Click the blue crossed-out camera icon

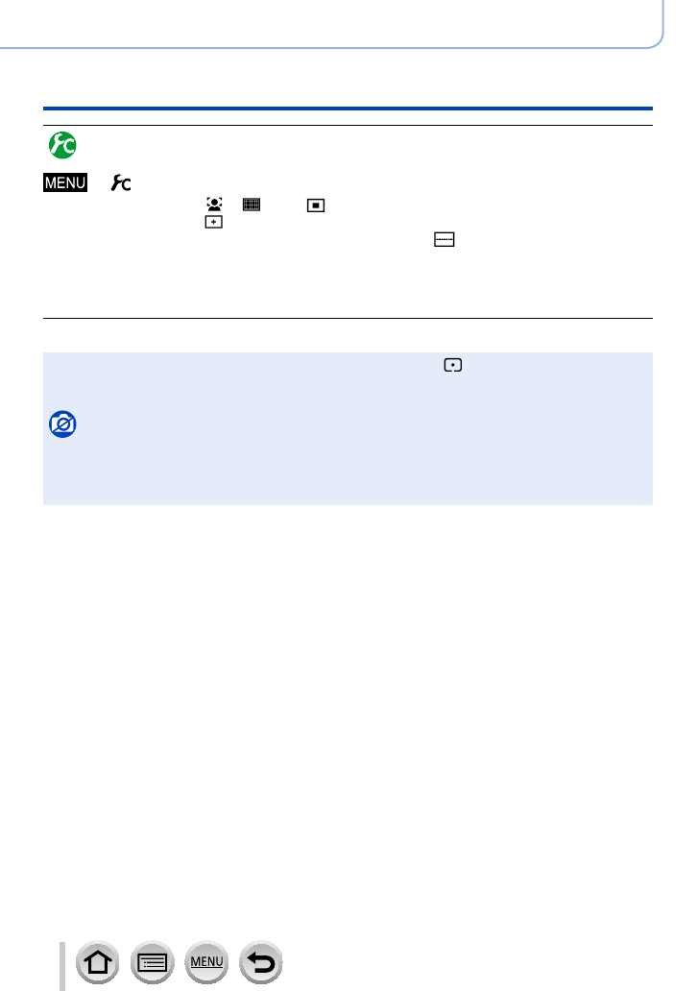[62, 424]
